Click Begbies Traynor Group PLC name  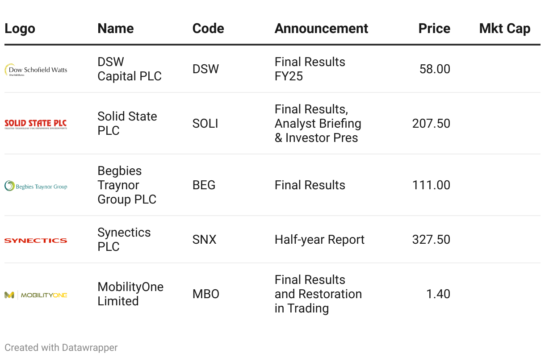(126, 185)
